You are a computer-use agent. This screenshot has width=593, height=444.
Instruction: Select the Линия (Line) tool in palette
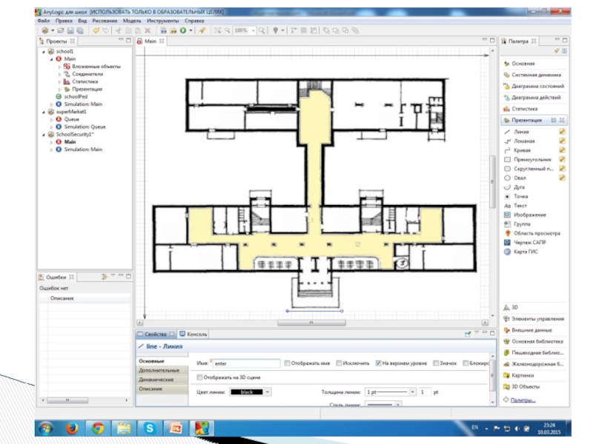pos(521,131)
